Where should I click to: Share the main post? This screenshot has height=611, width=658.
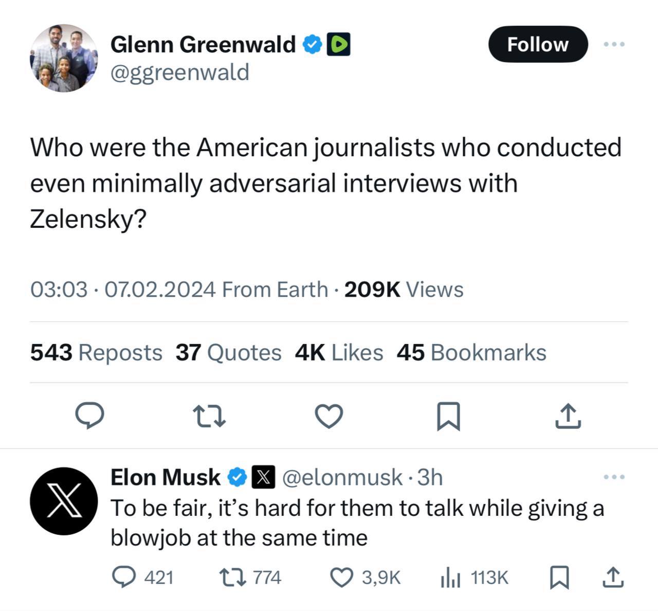pyautogui.click(x=568, y=416)
